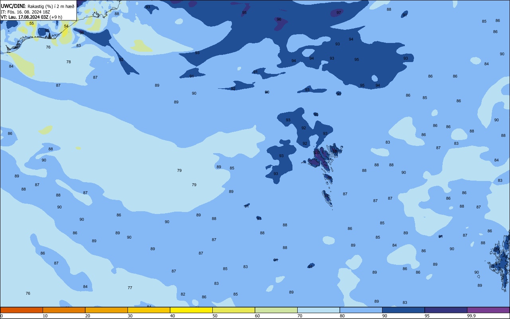510x319 pixels.
Task: Click the 30–40 golden legend swatch
Action: (149, 310)
